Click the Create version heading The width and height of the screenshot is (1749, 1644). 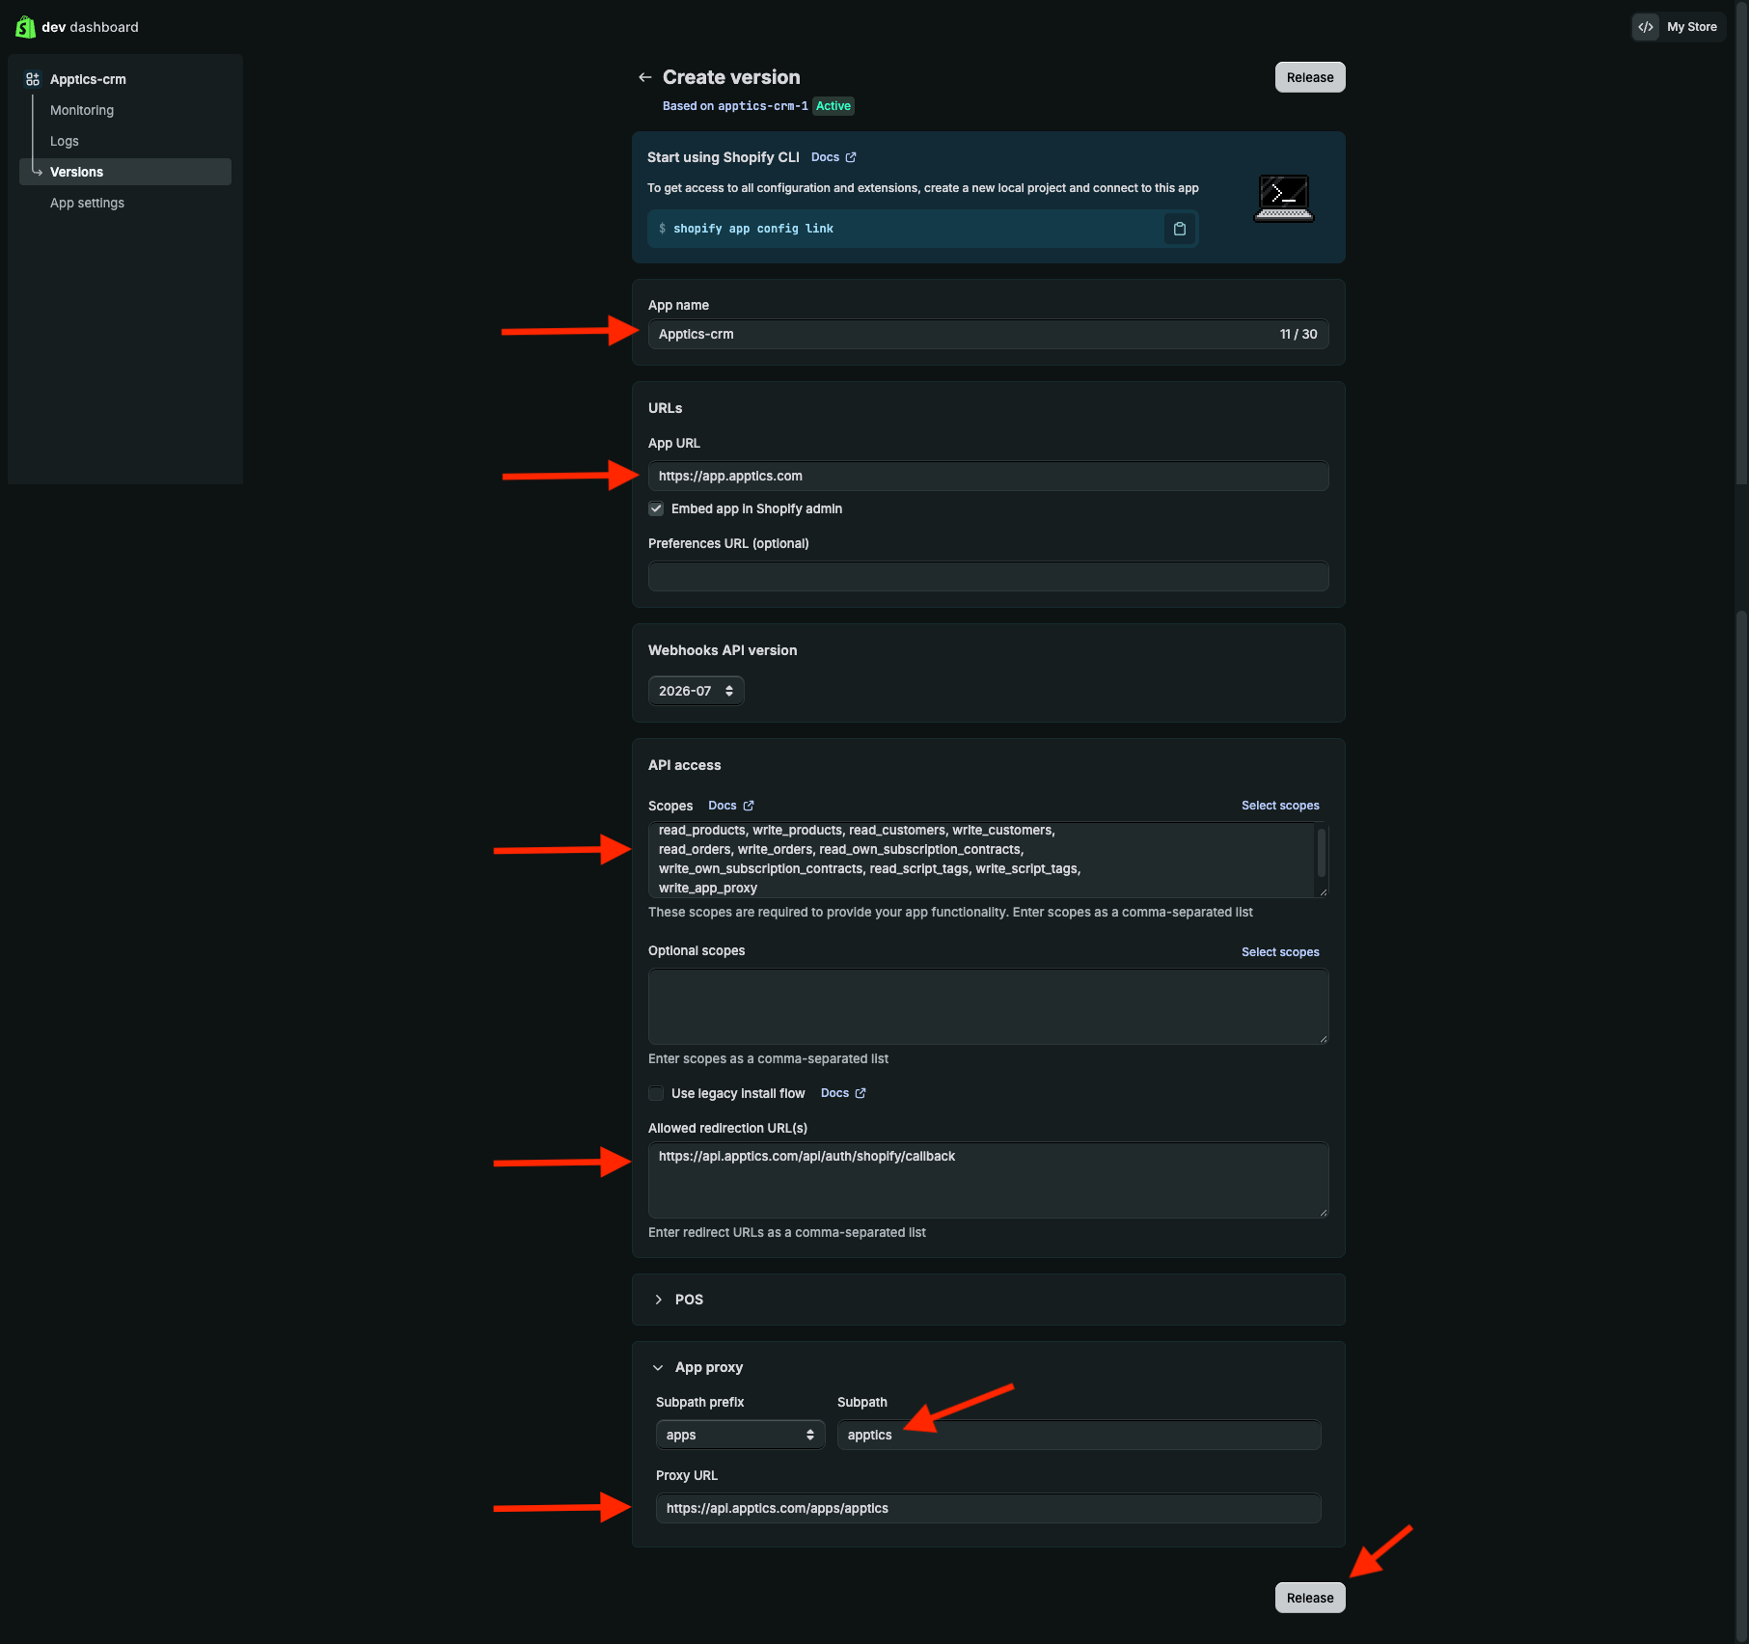pos(731,77)
